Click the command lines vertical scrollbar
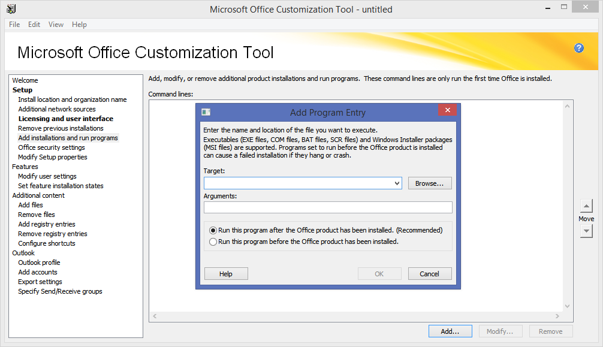The width and height of the screenshot is (603, 347). (x=567, y=210)
